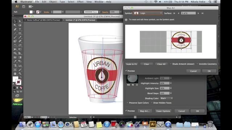This screenshot has width=232, height=130.
Task: Set fill to None in toolbox
Action: tap(21, 88)
